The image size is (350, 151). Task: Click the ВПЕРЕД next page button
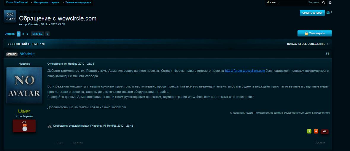(37, 34)
